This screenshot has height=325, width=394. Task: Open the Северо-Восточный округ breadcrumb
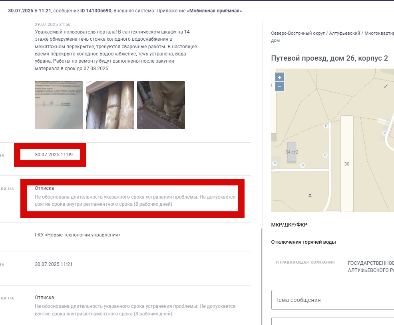tap(298, 33)
